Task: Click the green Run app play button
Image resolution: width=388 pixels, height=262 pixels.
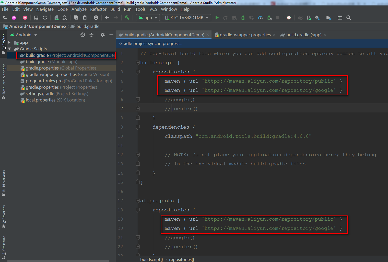Action: 217,18
